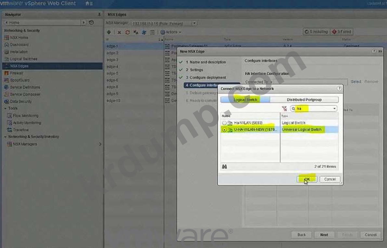Viewport: 387px width, 248px height.
Task: Open the Actions gear icon menu
Action: 171,32
